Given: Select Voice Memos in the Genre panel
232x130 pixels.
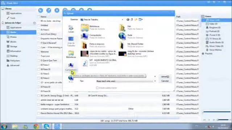Looking at the screenshot, I should [214, 50].
